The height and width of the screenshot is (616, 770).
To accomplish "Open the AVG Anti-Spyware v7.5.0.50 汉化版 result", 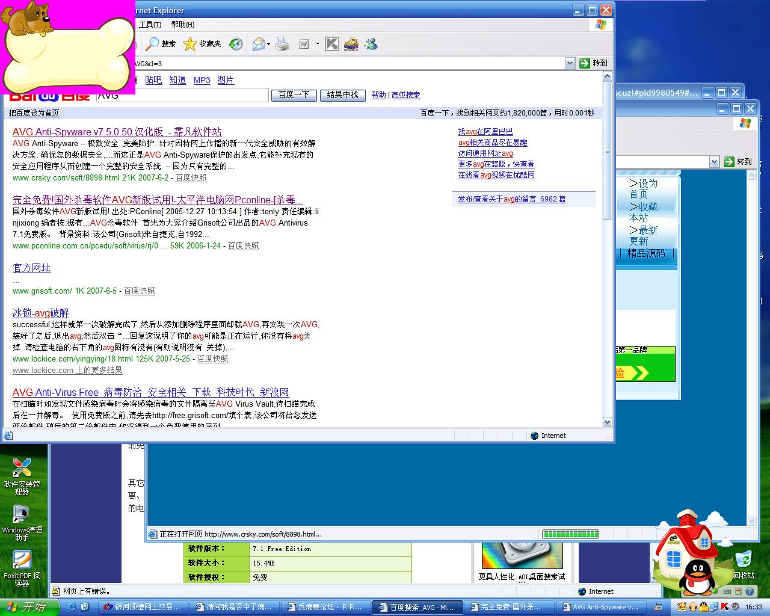I will [117, 132].
